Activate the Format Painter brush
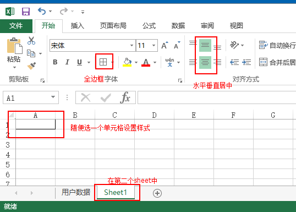 coord(31,66)
